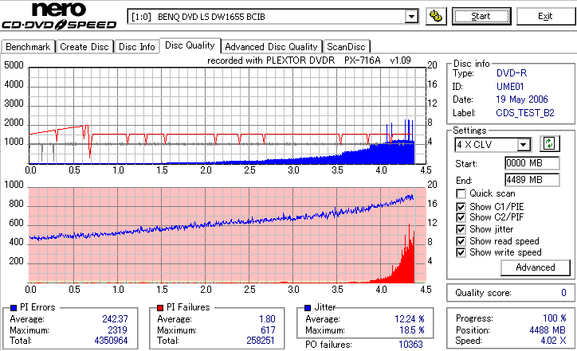Click PI Errors total value 4350964
Screen dimensions: 577x351
click(x=111, y=341)
